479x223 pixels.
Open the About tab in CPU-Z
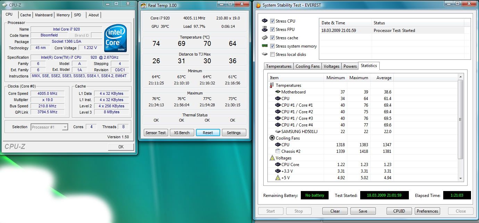click(x=93, y=15)
